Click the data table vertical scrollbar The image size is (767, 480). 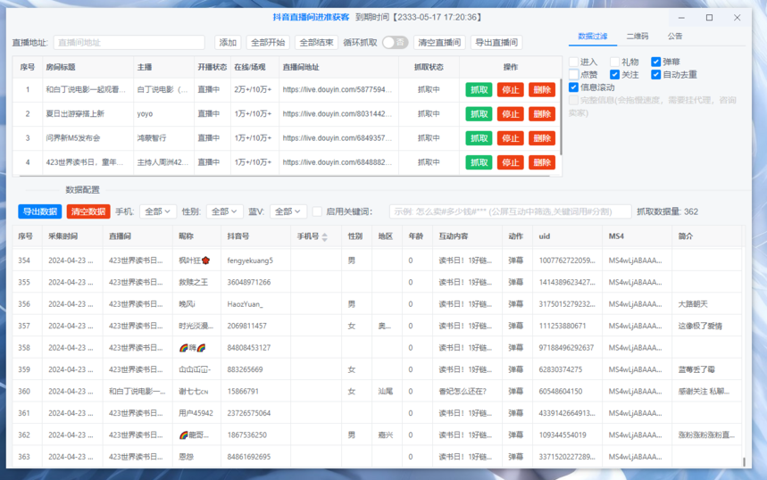click(x=744, y=461)
